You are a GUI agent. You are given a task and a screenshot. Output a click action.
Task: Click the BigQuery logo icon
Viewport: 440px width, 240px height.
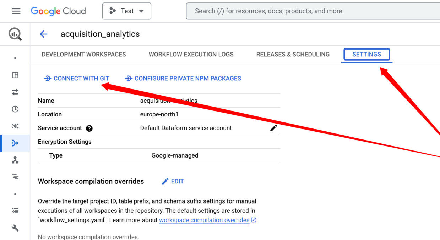coord(15,34)
